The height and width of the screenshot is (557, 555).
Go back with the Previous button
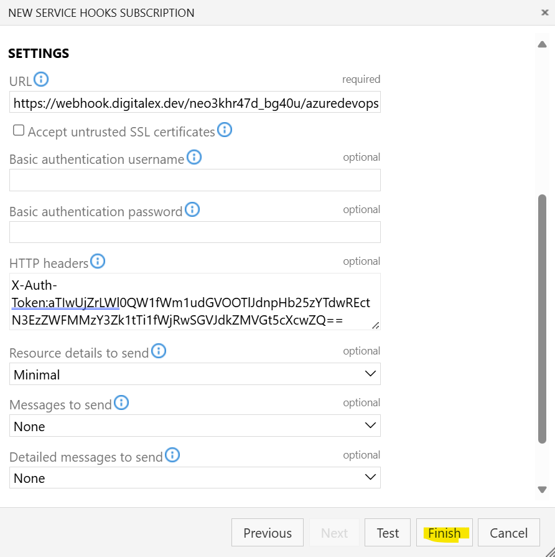pyautogui.click(x=268, y=533)
